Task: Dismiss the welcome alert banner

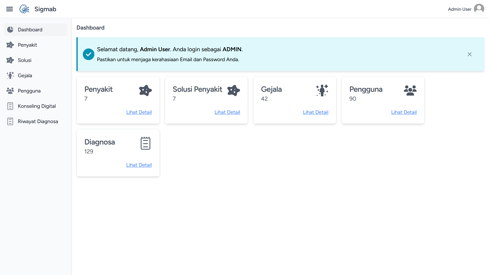Action: (469, 54)
